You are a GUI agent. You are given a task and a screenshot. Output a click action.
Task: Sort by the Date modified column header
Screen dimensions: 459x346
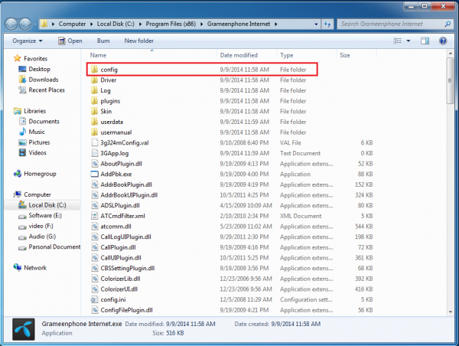click(247, 55)
